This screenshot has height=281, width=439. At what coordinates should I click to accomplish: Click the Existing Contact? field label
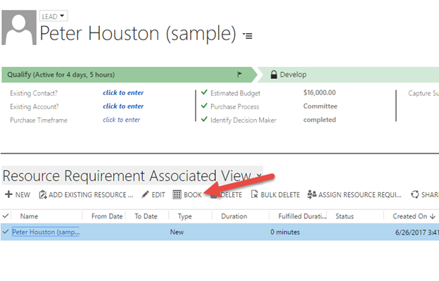tap(34, 93)
